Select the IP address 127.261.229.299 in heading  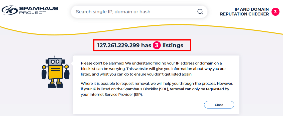pyautogui.click(x=118, y=45)
